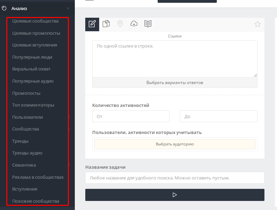Screen dimensions: 277x210
Task: Expand the Сообщества submenu
Action: tap(69, 129)
